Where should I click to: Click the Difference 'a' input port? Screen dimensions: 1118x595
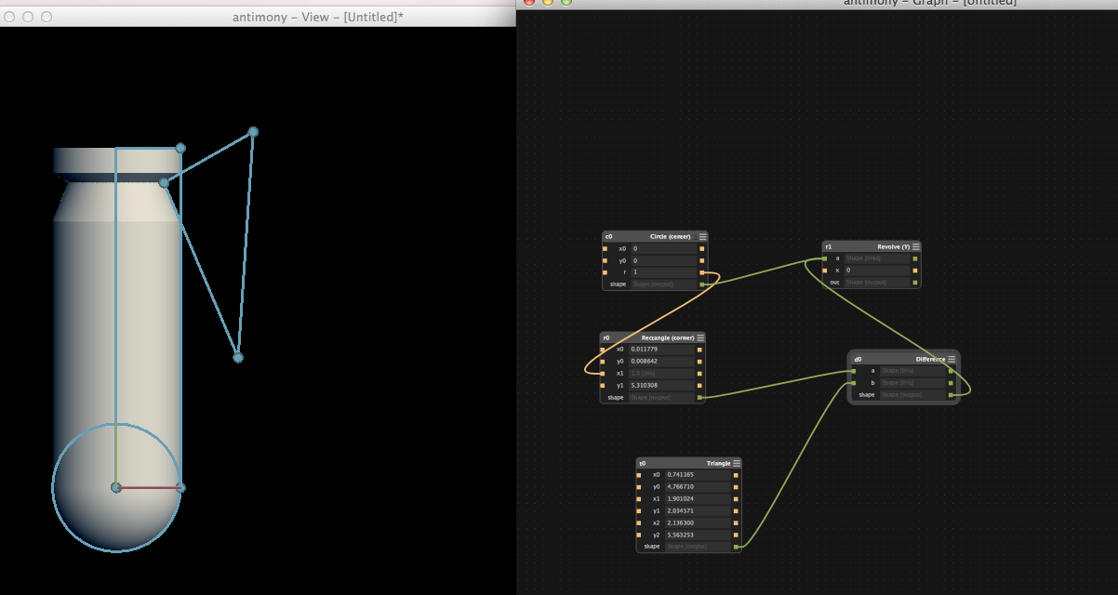853,371
